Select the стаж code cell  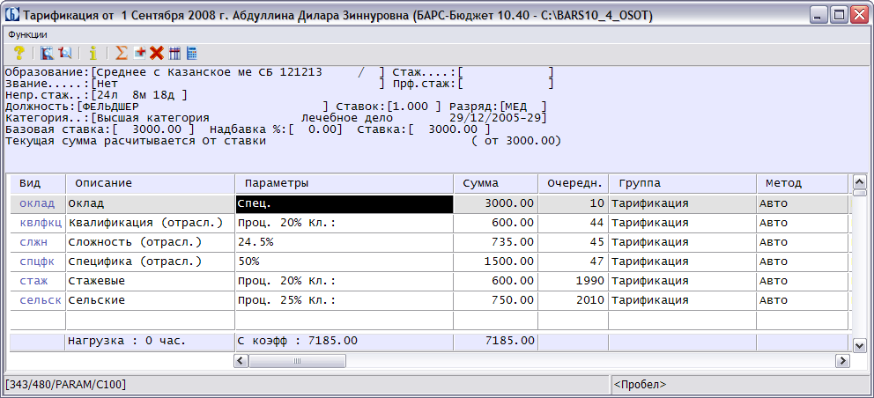(37, 281)
